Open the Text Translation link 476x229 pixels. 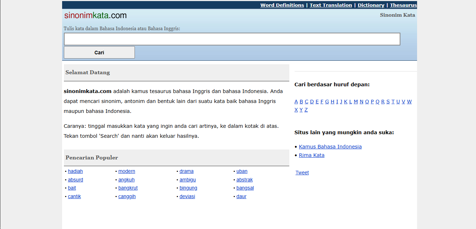(331, 5)
